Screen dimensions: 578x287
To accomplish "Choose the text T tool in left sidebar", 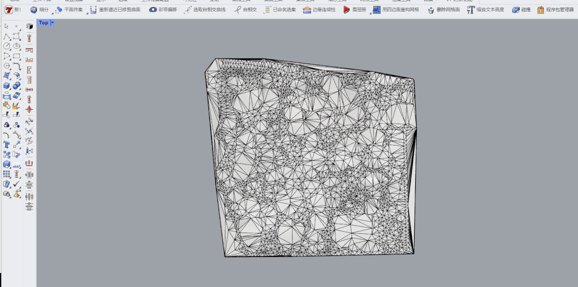I will pos(6,145).
